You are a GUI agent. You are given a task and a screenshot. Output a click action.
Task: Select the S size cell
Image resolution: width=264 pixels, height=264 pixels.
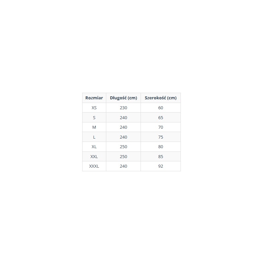[94, 117]
